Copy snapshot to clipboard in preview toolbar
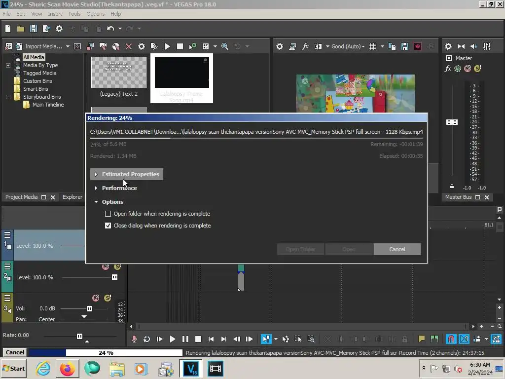Screen dimensions: 505x379 392,46
